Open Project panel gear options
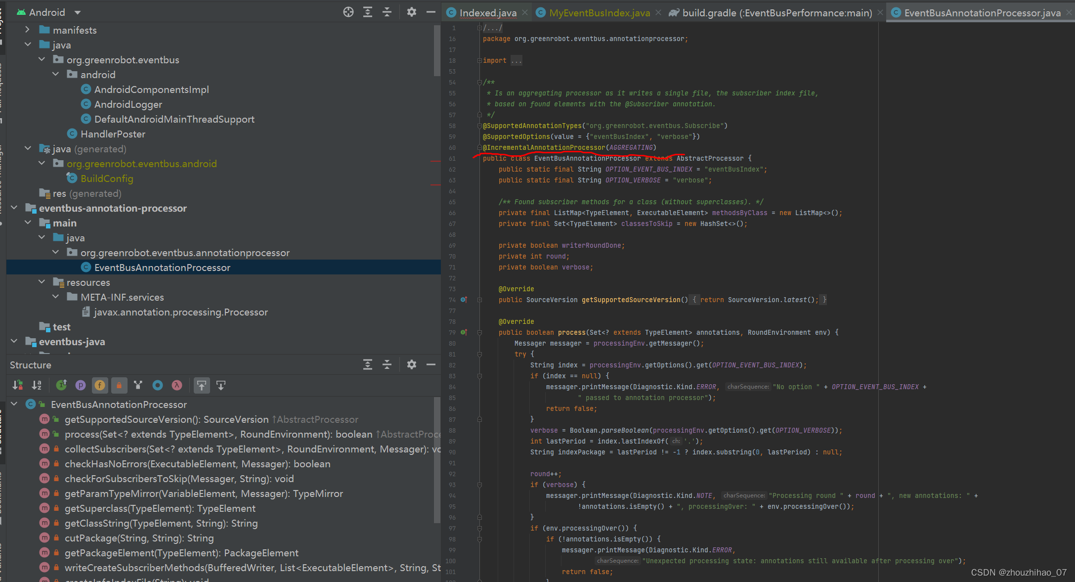 point(411,12)
